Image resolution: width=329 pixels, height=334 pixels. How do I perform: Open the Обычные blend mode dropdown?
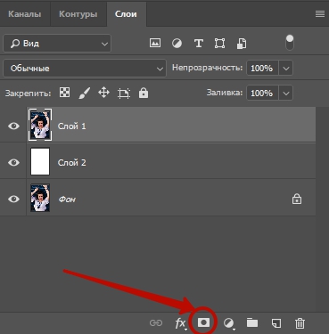tap(85, 69)
